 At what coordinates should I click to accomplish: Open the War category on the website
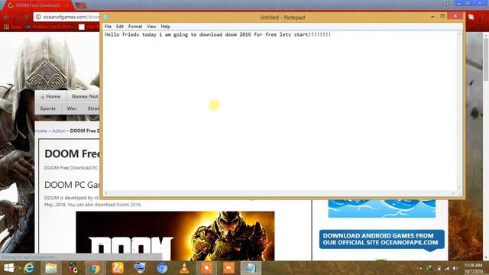click(71, 108)
